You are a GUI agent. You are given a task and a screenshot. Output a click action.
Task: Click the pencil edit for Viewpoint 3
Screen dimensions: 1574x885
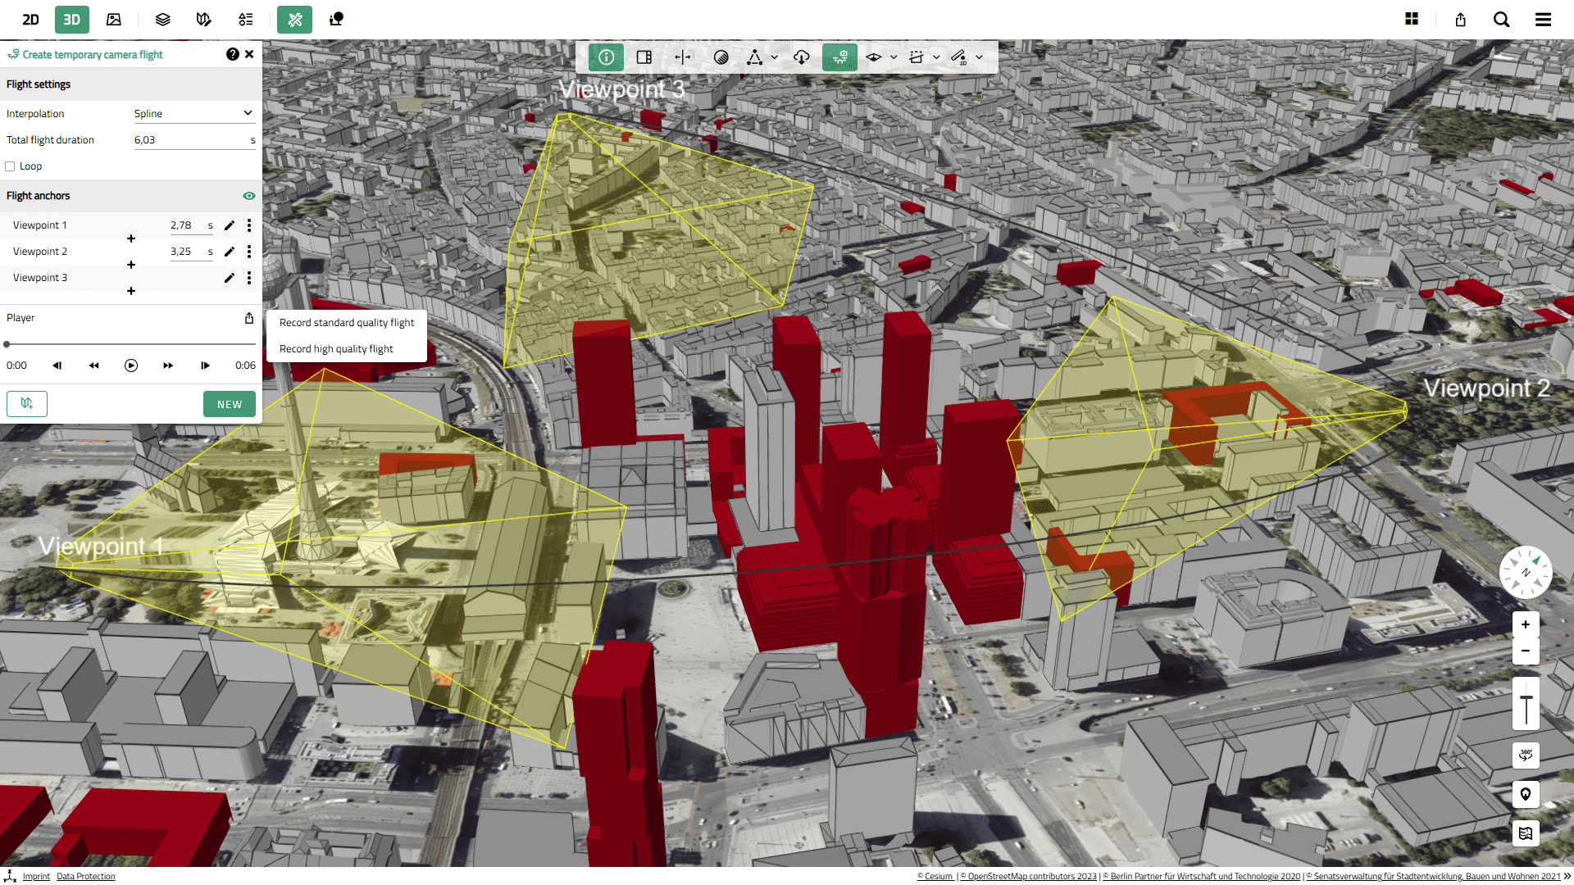[230, 278]
